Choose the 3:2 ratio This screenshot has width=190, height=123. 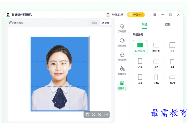[156, 63]
